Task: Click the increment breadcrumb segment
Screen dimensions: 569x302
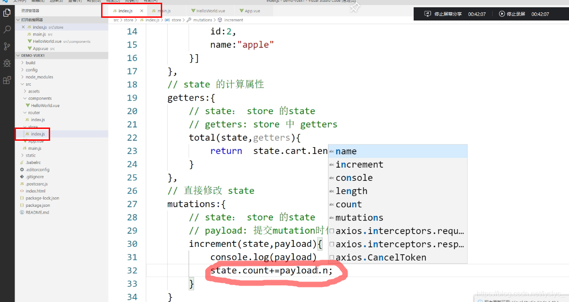Action: 234,20
